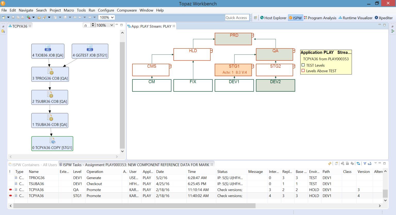This screenshot has width=396, height=215.
Task: Click the Quick Access field
Action: coord(237,18)
